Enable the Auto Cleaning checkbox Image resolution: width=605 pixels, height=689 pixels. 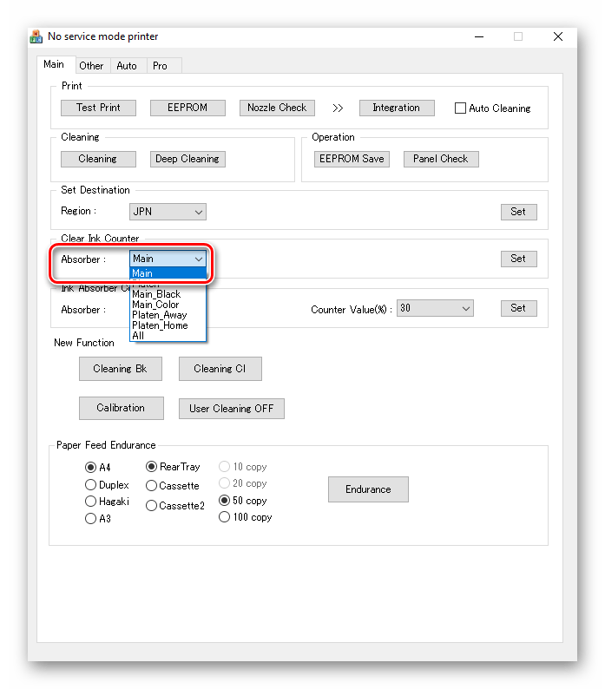(x=461, y=108)
